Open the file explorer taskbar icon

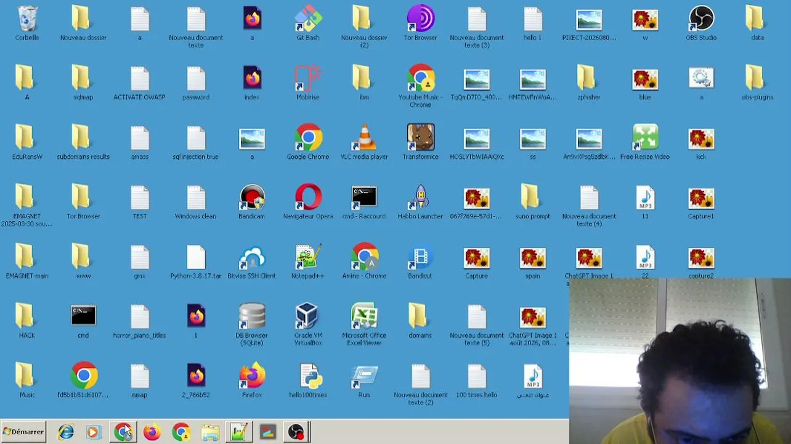[210, 432]
